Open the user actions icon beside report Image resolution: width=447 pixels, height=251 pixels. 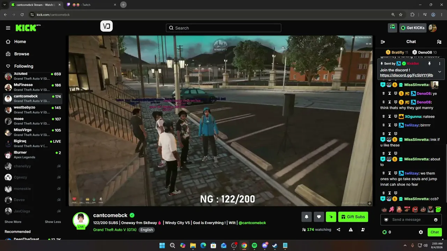pyautogui.click(x=363, y=230)
